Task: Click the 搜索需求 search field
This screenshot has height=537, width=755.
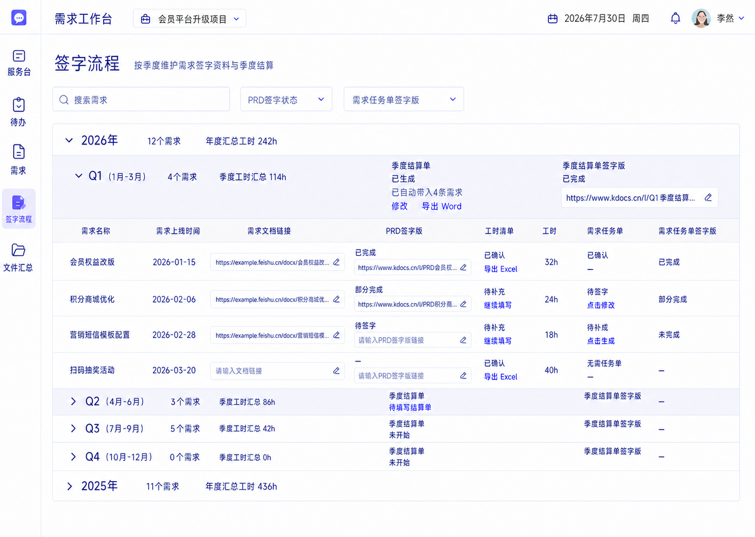Action: tap(141, 99)
